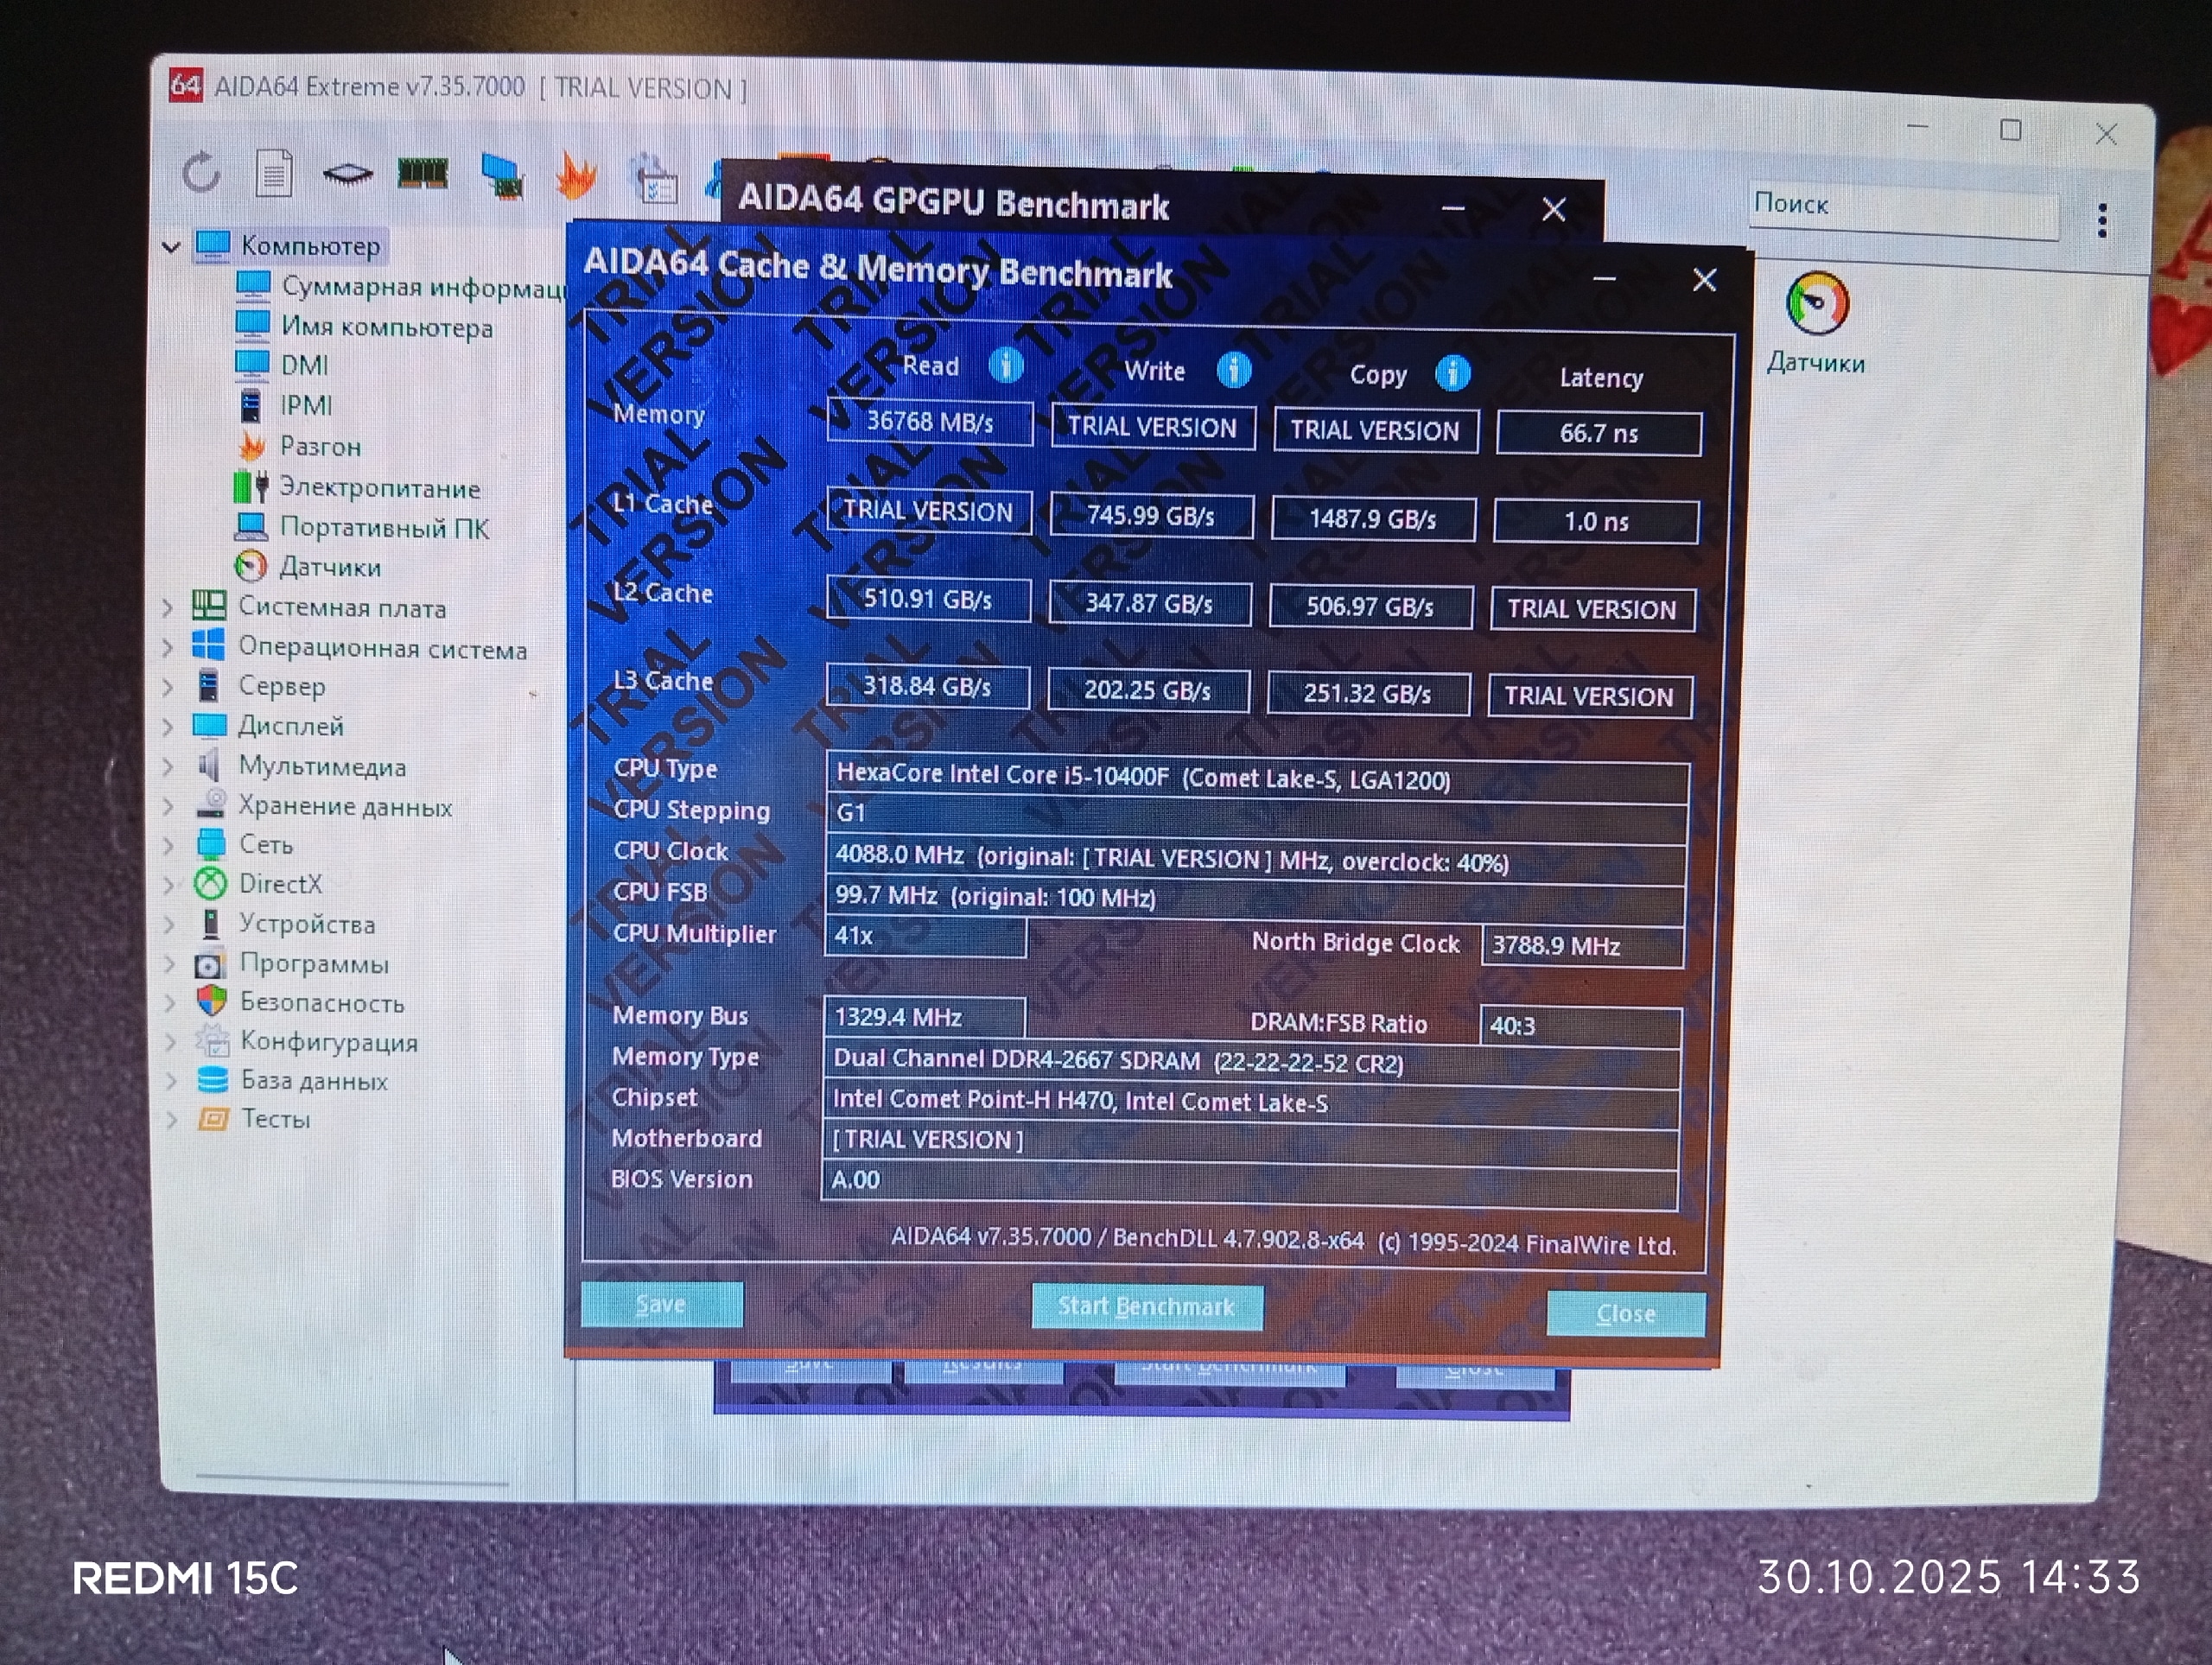
Task: Expand the Хранение данных node
Action: [x=168, y=806]
